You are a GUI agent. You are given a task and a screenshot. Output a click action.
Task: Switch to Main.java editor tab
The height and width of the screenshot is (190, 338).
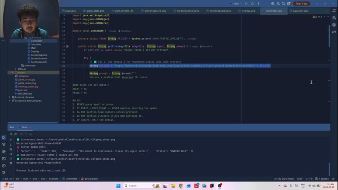pos(69,11)
